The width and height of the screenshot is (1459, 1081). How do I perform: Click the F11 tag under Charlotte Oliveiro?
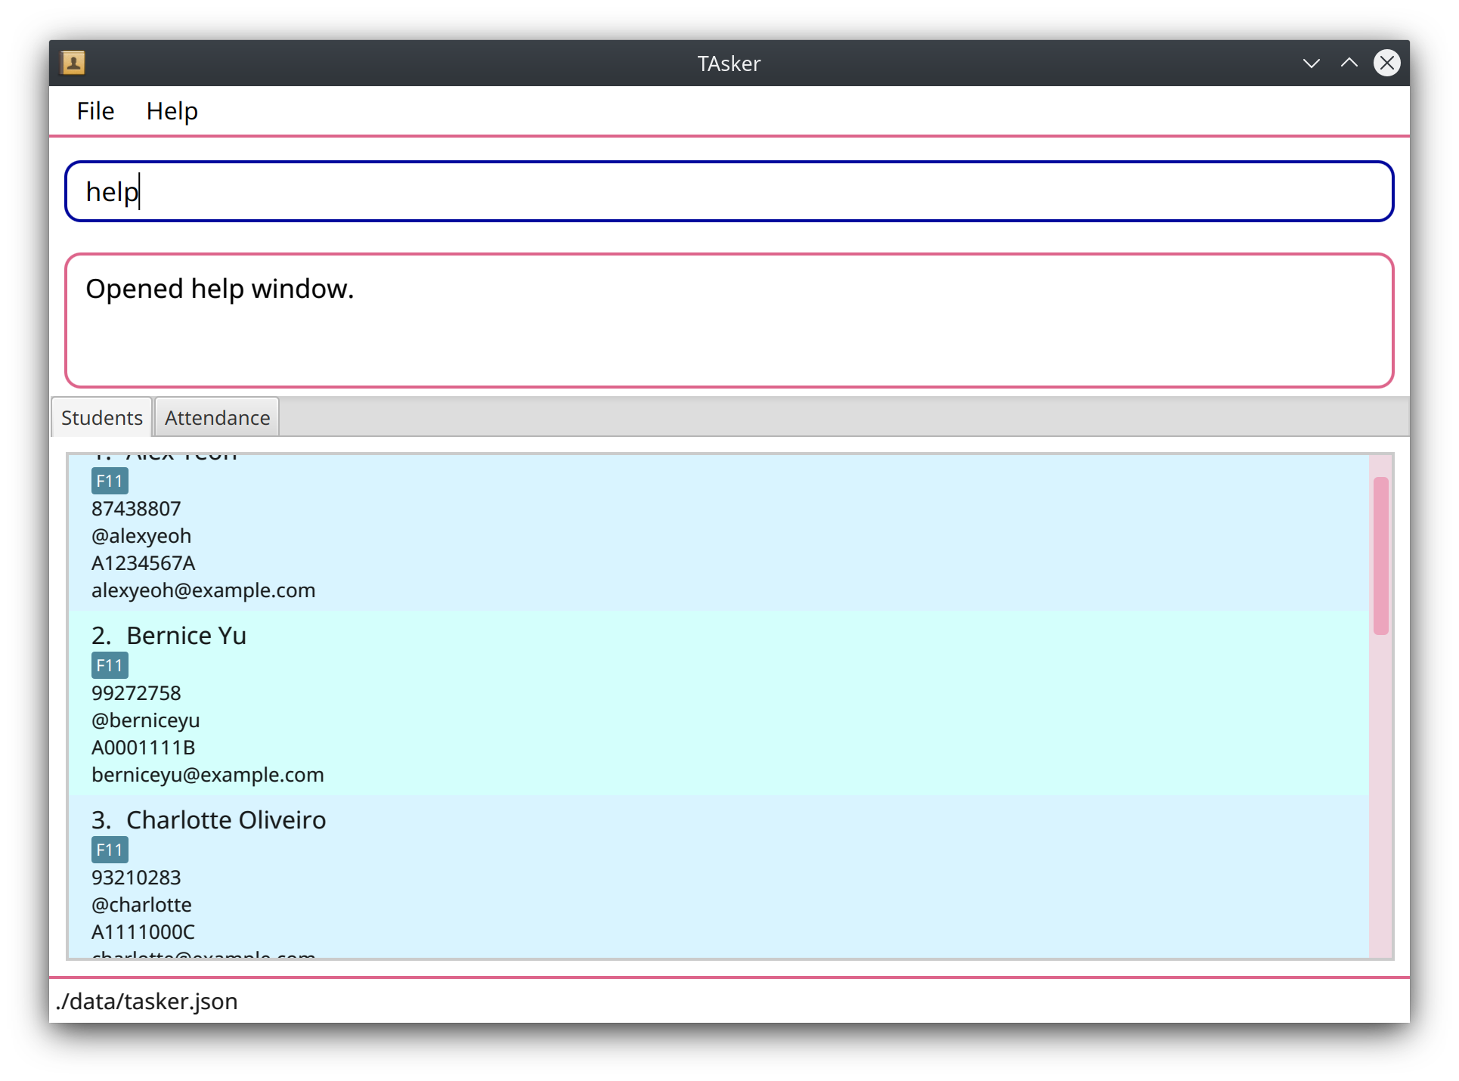pyautogui.click(x=110, y=850)
